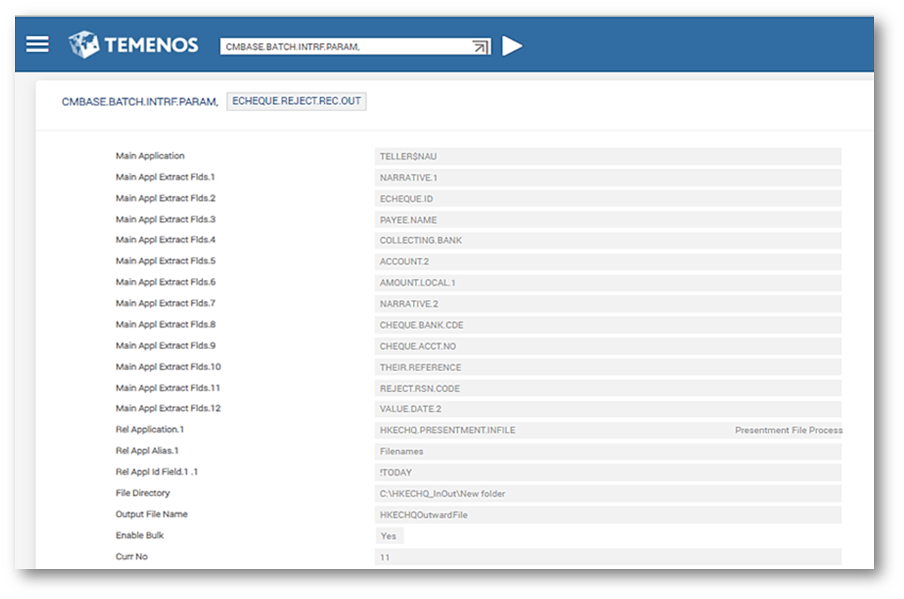Select the PAYEE.NAME field
Viewport: 904px width, 599px height.
click(x=607, y=220)
